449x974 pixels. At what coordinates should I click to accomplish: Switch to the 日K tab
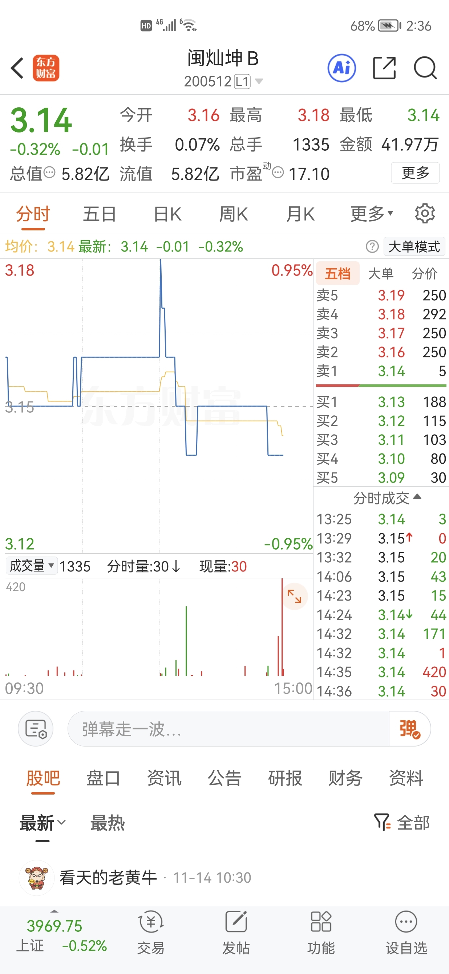coord(167,214)
